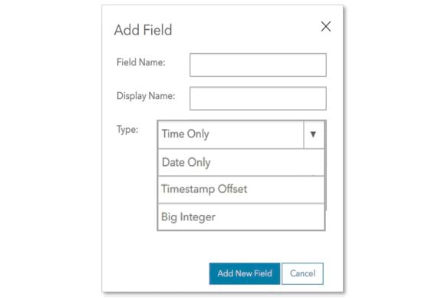Image resolution: width=445 pixels, height=298 pixels.
Task: Click the Type label
Action: point(127,130)
